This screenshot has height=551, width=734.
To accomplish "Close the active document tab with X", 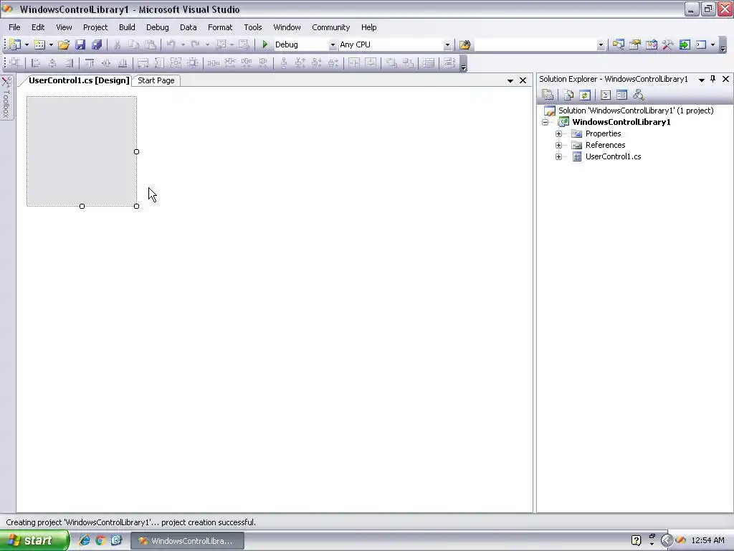I will 523,80.
